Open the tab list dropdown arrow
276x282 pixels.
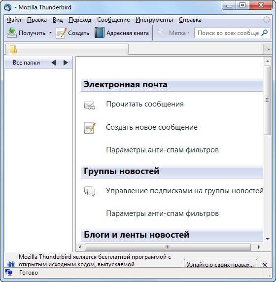[269, 49]
